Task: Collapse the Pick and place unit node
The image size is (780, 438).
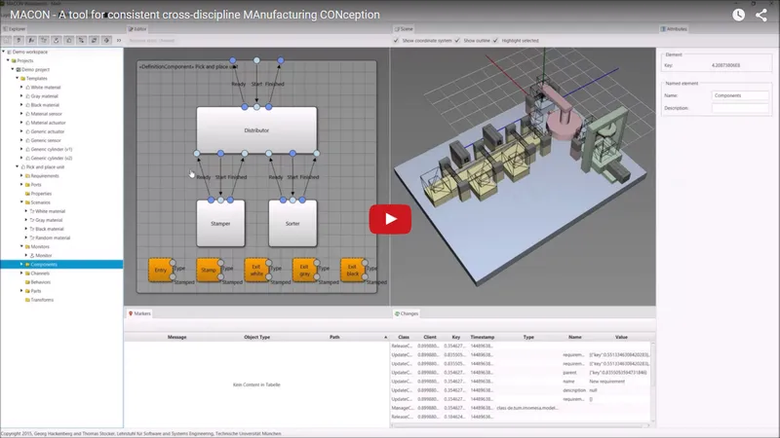Action: click(17, 166)
